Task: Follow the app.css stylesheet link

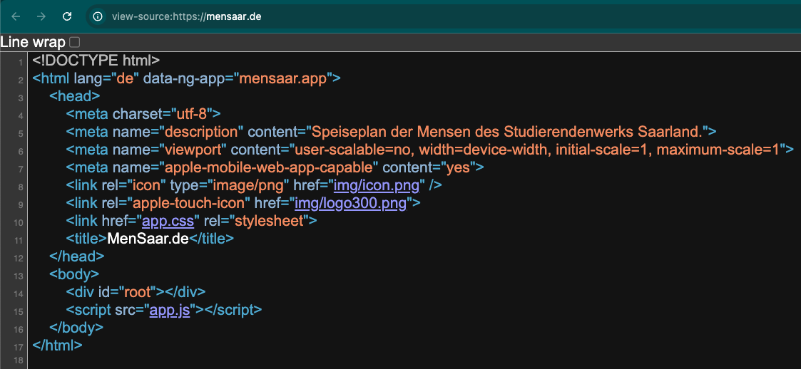Action: click(x=168, y=221)
